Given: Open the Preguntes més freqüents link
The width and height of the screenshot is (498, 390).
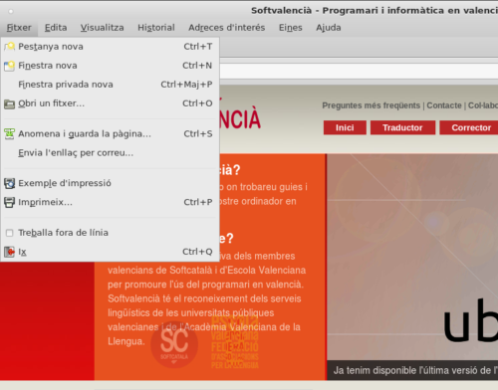Looking at the screenshot, I should 371,105.
